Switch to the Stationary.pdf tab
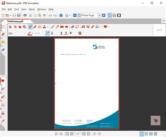Image resolution: width=166 pixels, height=137 pixels. pos(15,21)
